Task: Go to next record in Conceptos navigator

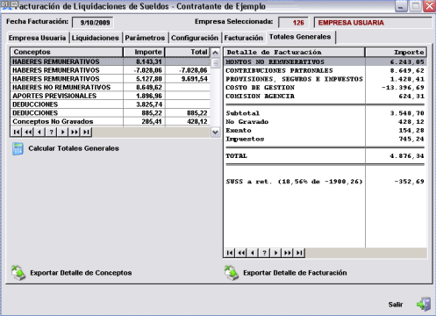Action: pos(62,132)
